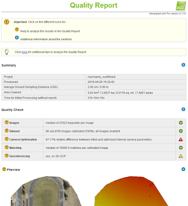Viewport: 188px width, 206px height.
Task: Click the red warning triangle for Camera Optimization
Action: 181,140
